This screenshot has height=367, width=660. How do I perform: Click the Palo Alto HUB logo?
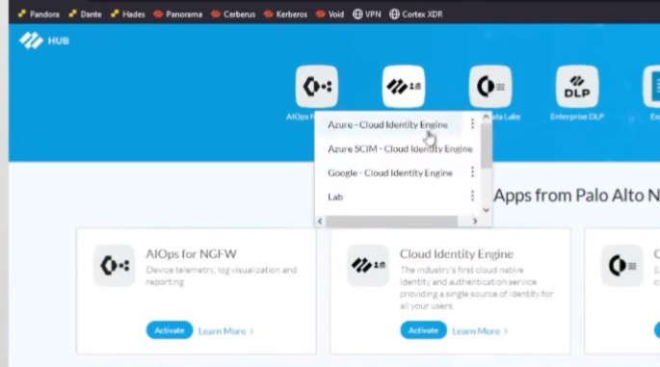(43, 40)
